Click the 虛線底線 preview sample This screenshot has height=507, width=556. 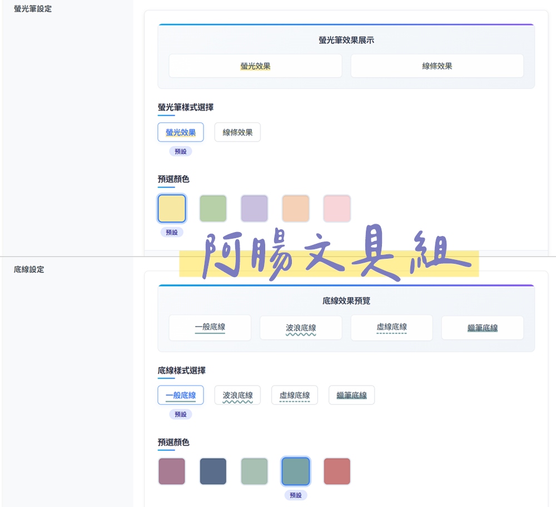tap(391, 328)
